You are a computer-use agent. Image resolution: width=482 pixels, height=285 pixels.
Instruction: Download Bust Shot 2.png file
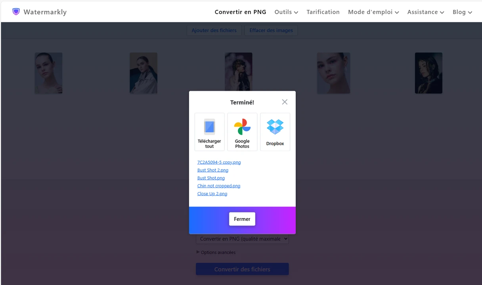click(x=213, y=170)
